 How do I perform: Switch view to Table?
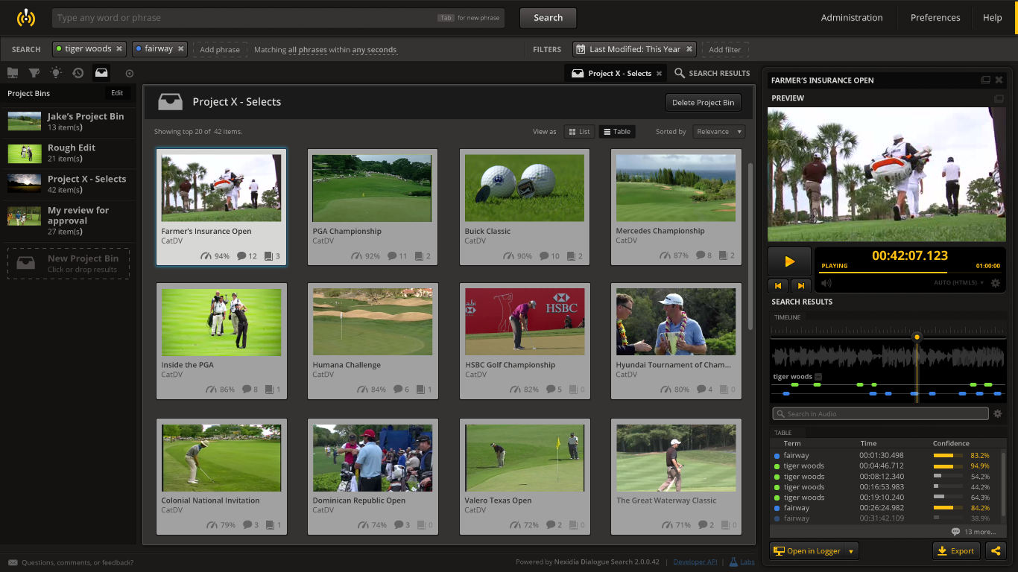(x=616, y=132)
